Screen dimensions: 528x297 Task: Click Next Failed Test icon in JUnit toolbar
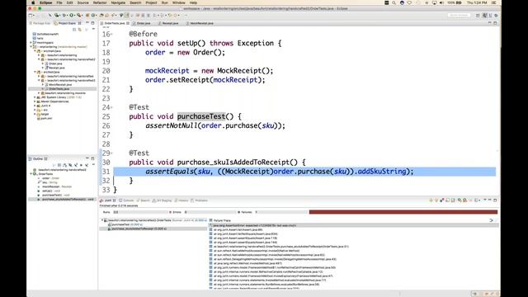click(x=431, y=200)
